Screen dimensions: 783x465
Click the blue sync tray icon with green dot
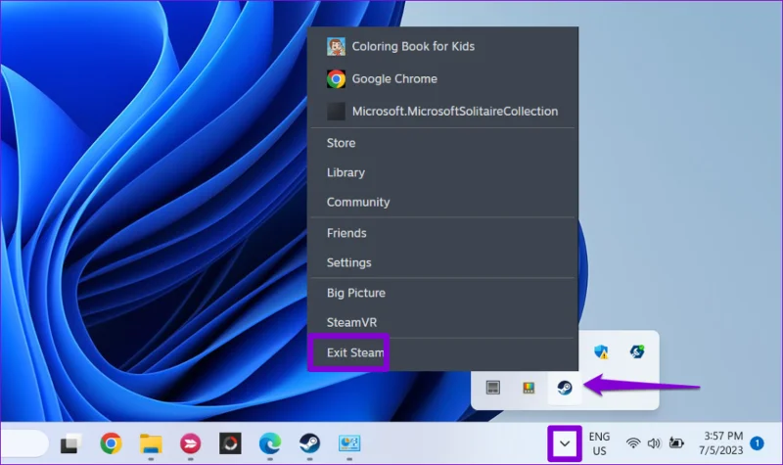(637, 351)
